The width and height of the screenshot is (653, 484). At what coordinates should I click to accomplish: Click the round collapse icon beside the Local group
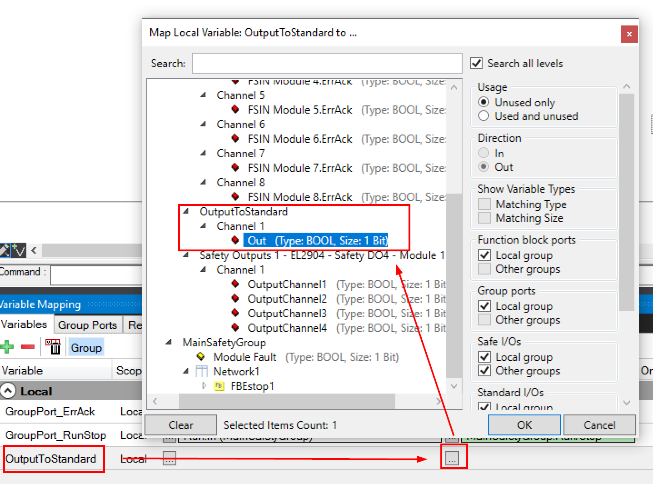8,391
